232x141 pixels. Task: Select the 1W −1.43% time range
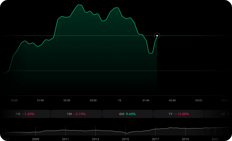tap(25, 114)
